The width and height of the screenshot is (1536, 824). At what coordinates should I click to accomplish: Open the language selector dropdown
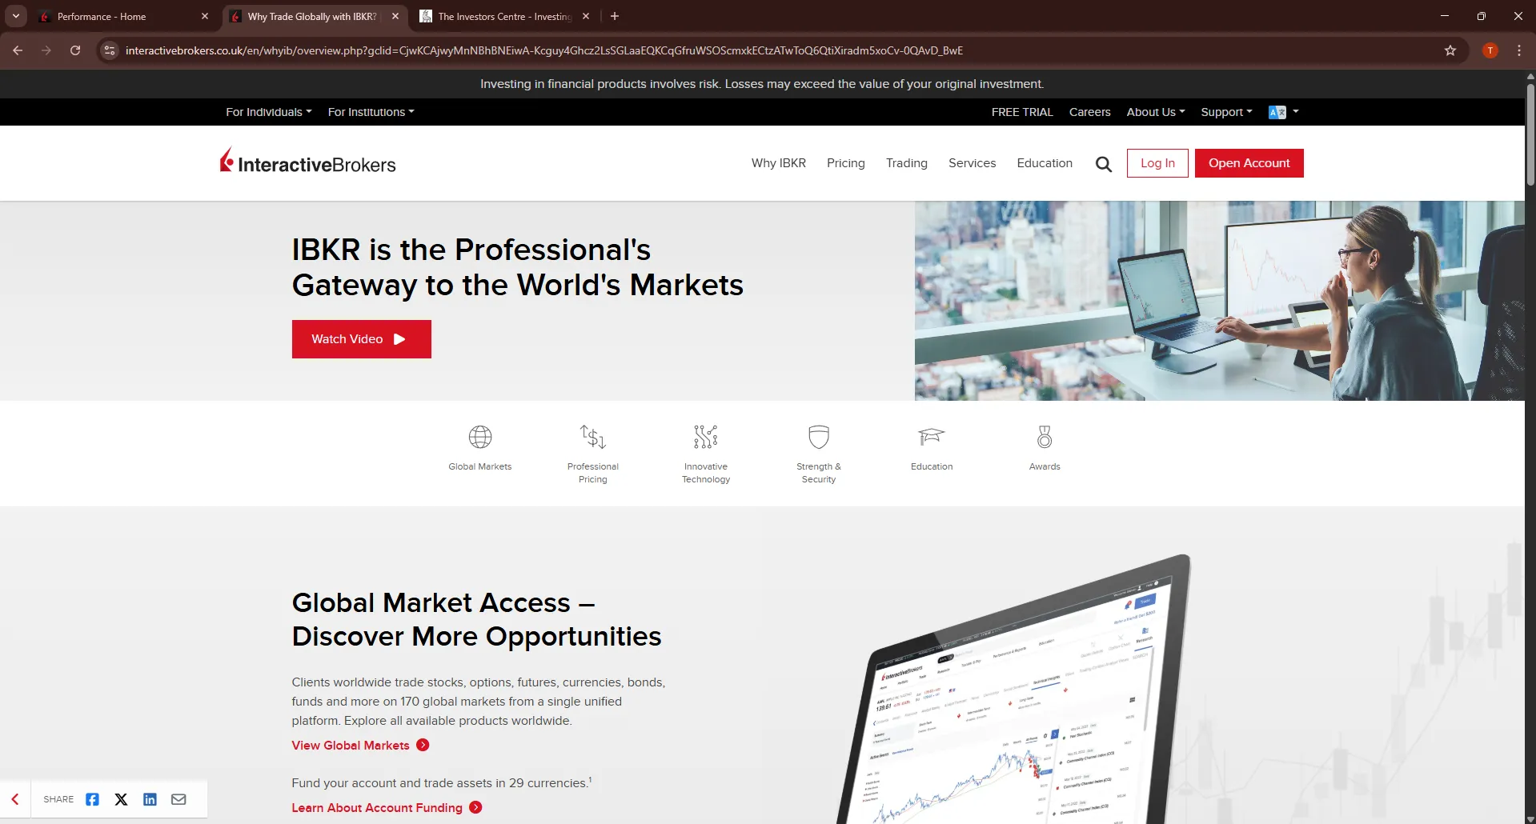point(1284,112)
